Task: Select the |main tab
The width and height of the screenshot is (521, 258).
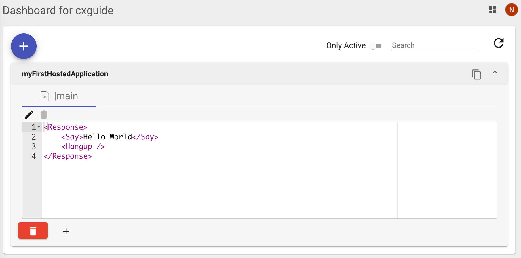Action: click(x=59, y=96)
